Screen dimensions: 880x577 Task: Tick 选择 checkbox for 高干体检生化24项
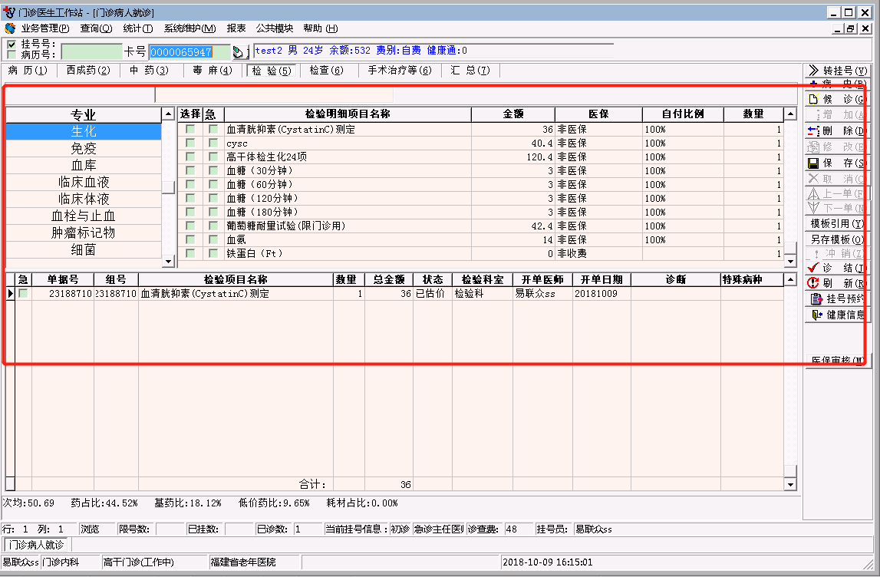point(190,157)
